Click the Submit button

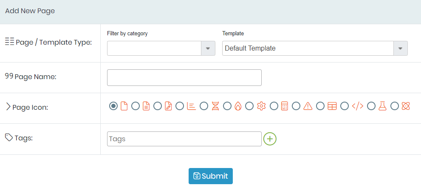[x=211, y=176]
